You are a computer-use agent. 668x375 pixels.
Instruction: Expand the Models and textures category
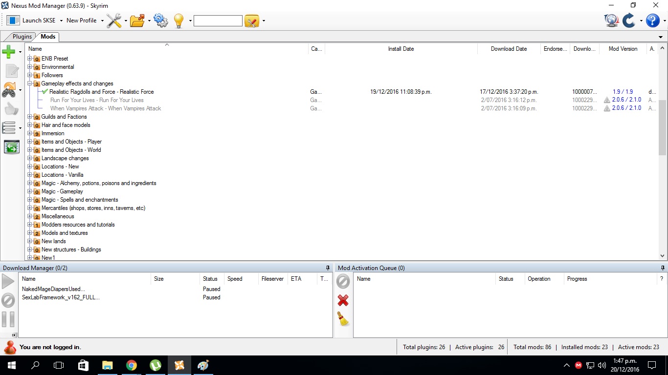click(29, 233)
